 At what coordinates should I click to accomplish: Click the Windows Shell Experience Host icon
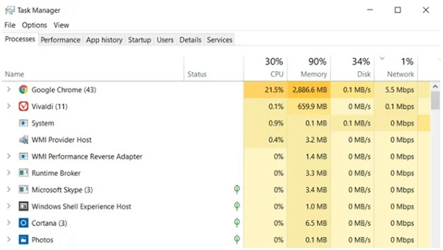click(24, 206)
